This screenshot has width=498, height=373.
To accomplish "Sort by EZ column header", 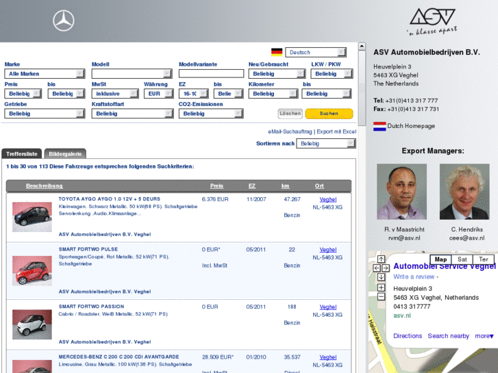I will point(252,186).
